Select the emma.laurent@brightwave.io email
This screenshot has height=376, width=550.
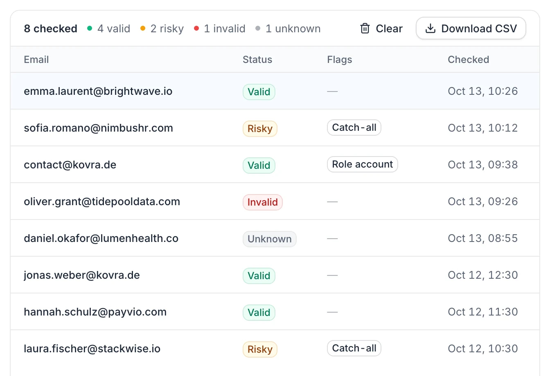pyautogui.click(x=98, y=91)
